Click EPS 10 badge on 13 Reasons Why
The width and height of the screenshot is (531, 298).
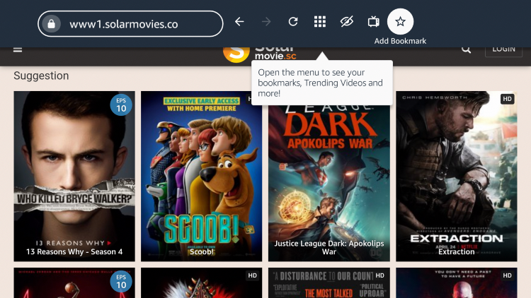[121, 105]
